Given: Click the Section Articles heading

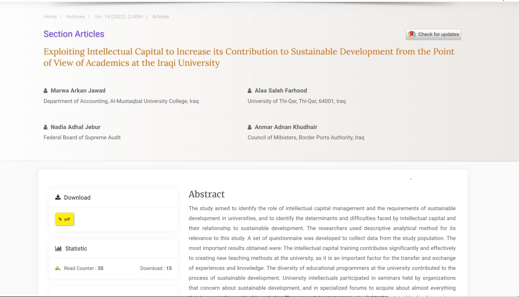Looking at the screenshot, I should click(x=74, y=34).
